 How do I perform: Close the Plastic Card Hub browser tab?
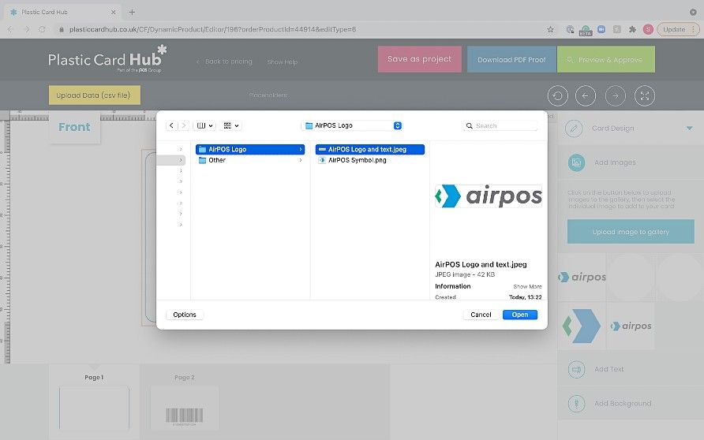pyautogui.click(x=114, y=12)
